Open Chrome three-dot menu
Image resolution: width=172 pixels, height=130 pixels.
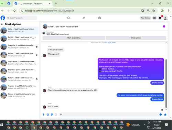(x=168, y=11)
